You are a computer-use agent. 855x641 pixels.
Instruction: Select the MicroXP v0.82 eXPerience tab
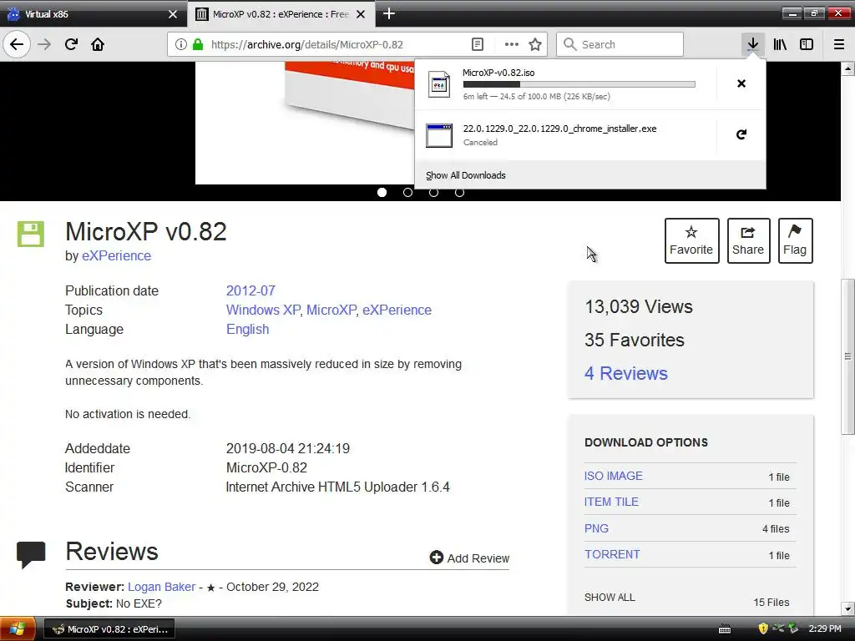pyautogui.click(x=281, y=14)
